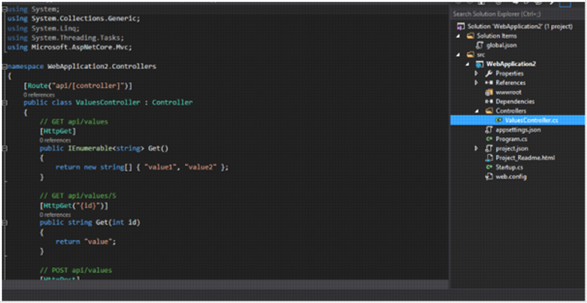587x303 pixels.
Task: Select ValuesController.cs label in Solution Explorer
Action: (532, 120)
